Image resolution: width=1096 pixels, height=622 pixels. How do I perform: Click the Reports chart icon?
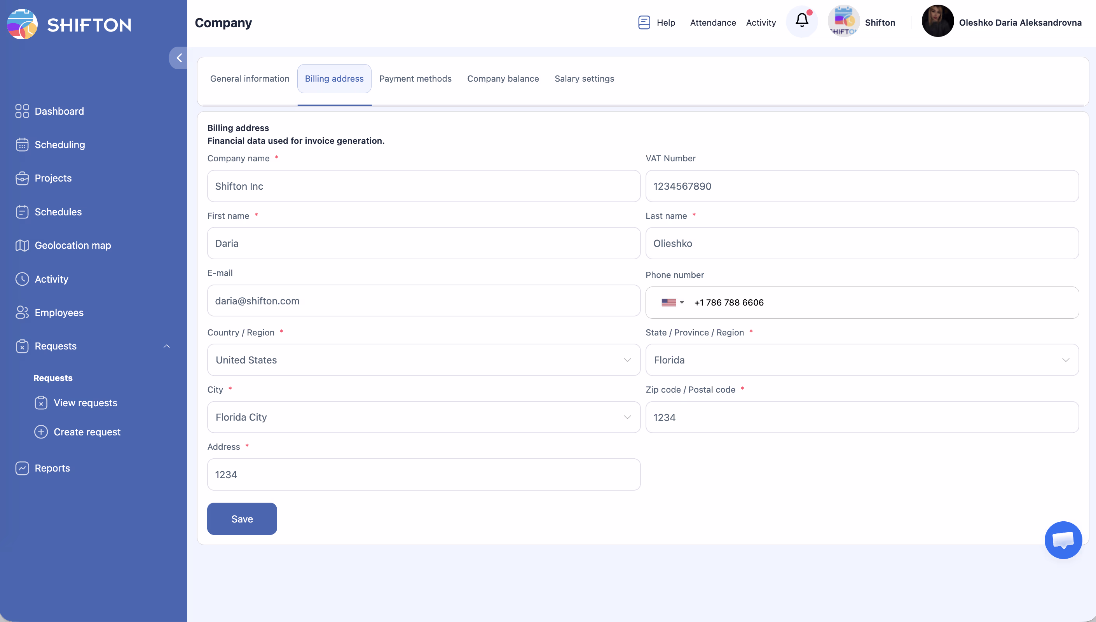click(x=22, y=468)
